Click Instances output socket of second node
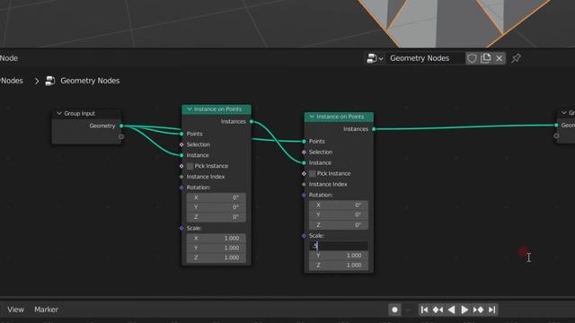 (374, 129)
